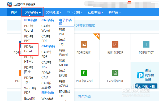Screen dimensions: 159x101
Task: Click the CAJ转换 category heading
Action: point(48,20)
